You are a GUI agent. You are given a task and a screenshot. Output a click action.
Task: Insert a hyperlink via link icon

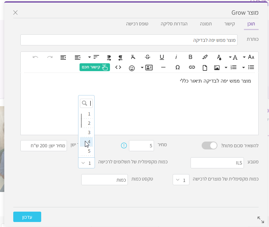click(192, 67)
